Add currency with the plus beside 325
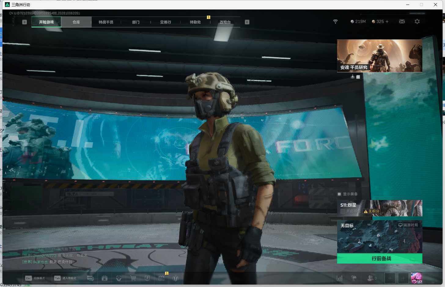This screenshot has height=287, width=445. (x=387, y=21)
